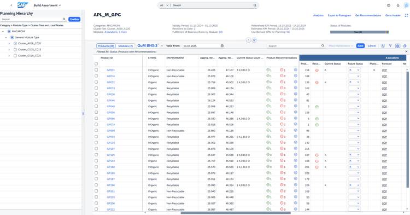Go back using the shell back arrow
This screenshot has height=215, width=410.
11,5
